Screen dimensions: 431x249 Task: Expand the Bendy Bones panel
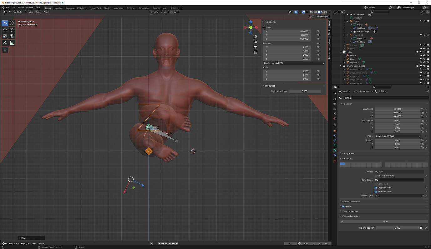(x=348, y=154)
